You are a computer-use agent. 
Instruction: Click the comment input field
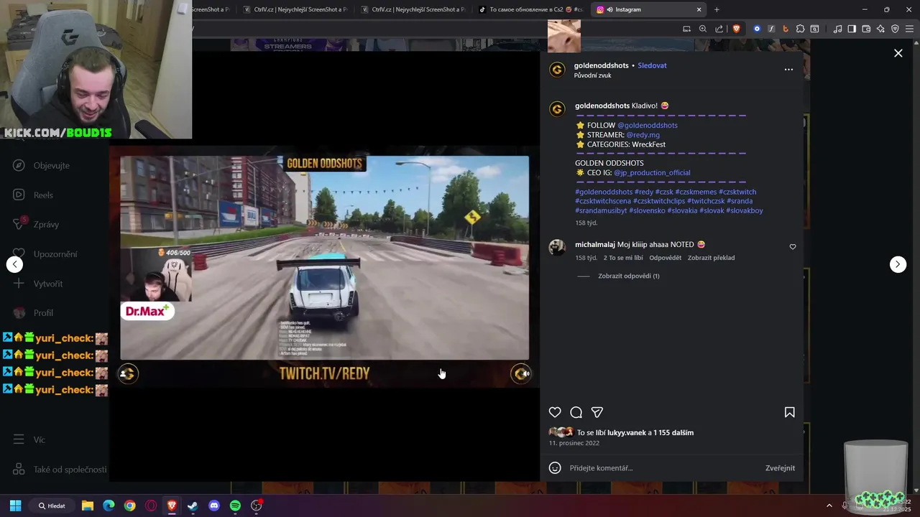[661, 468]
